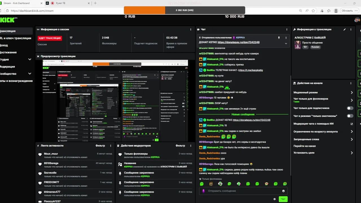Click Перейти на канал
This screenshot has height=203, width=361.
(305, 146)
